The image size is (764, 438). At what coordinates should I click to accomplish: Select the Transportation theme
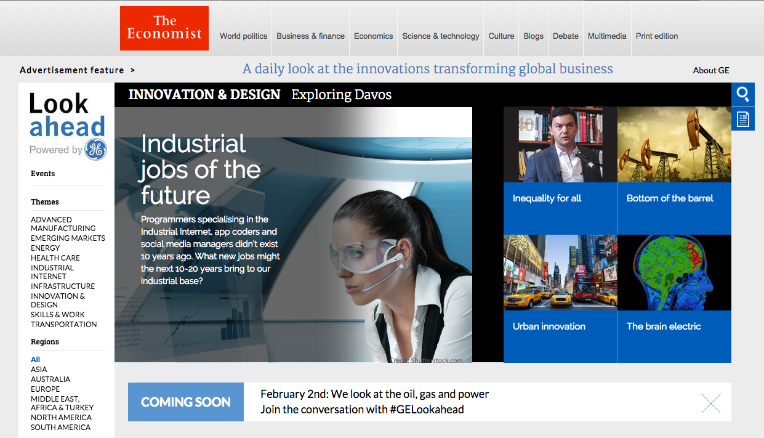point(64,324)
